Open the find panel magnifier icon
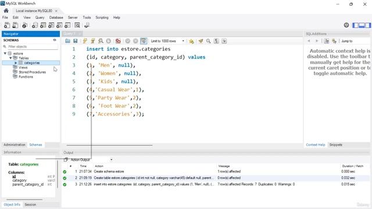This screenshot has width=372, height=209. pyautogui.click(x=208, y=41)
